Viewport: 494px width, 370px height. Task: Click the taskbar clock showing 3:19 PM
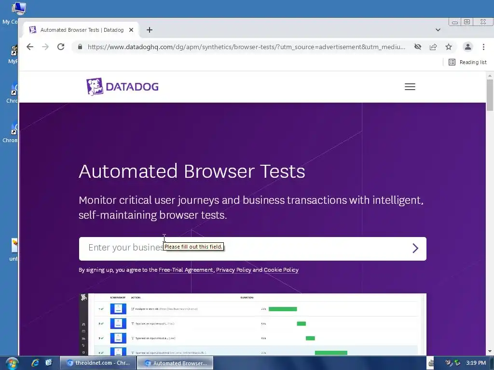(x=476, y=363)
